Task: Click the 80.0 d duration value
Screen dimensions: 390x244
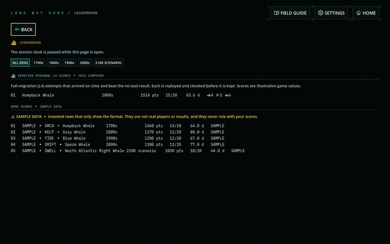Action: point(197,132)
